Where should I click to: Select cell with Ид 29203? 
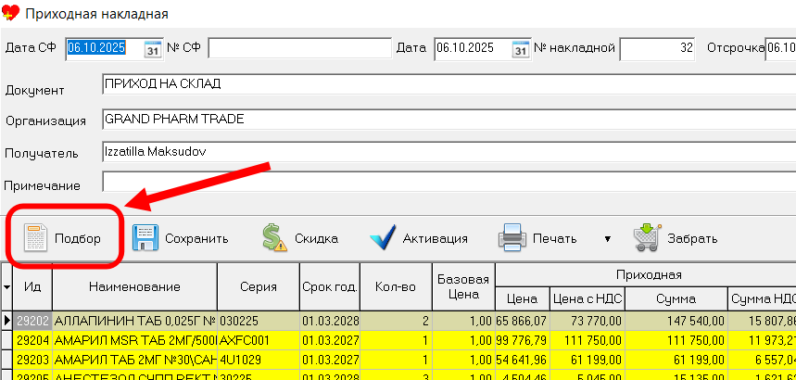(x=32, y=360)
